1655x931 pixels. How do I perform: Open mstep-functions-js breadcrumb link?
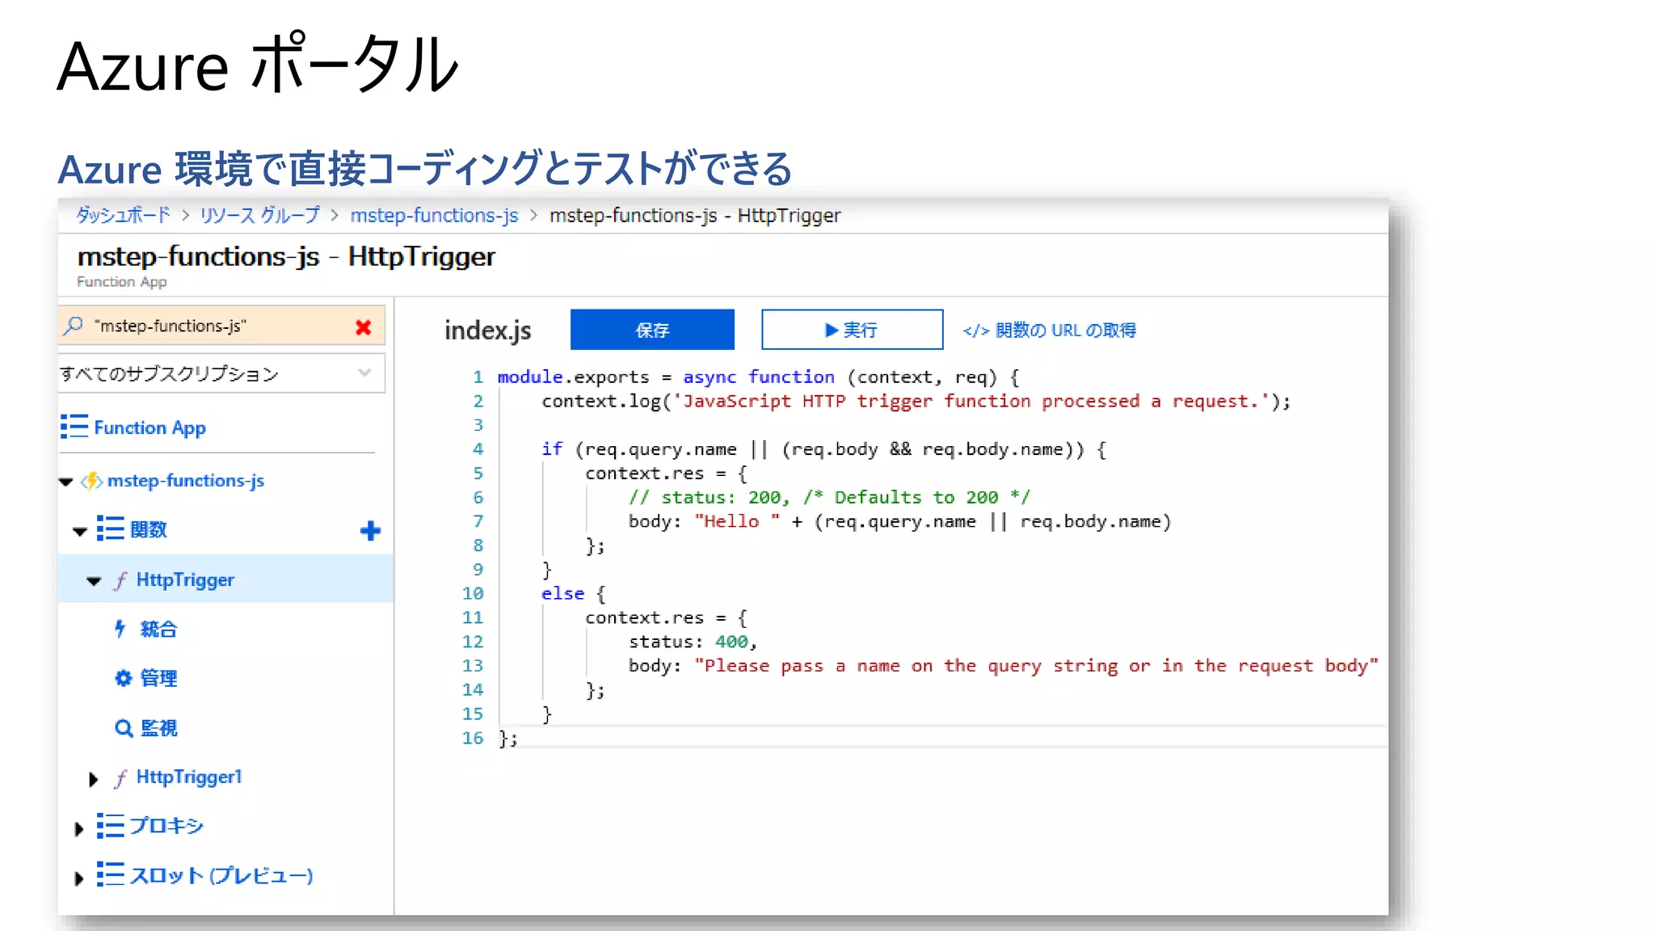[x=434, y=216]
